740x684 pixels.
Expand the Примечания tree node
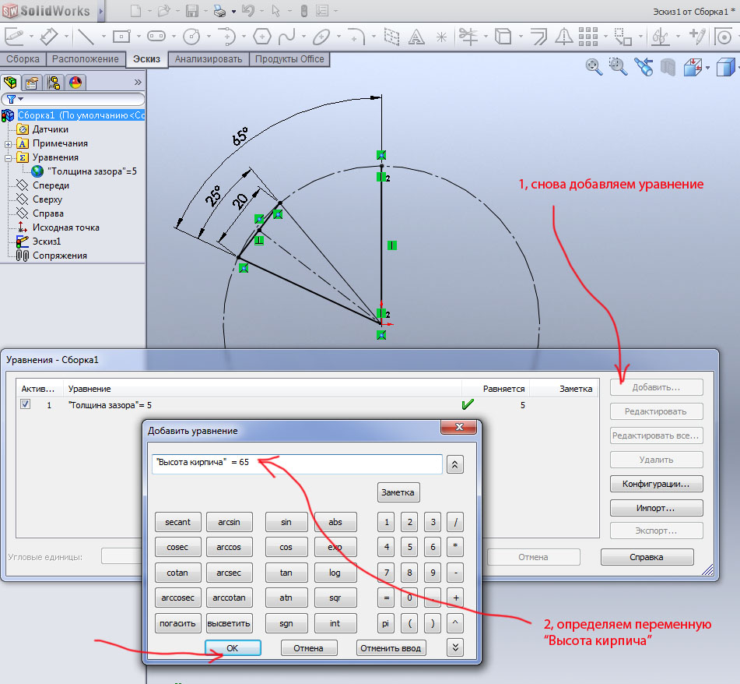click(x=8, y=143)
